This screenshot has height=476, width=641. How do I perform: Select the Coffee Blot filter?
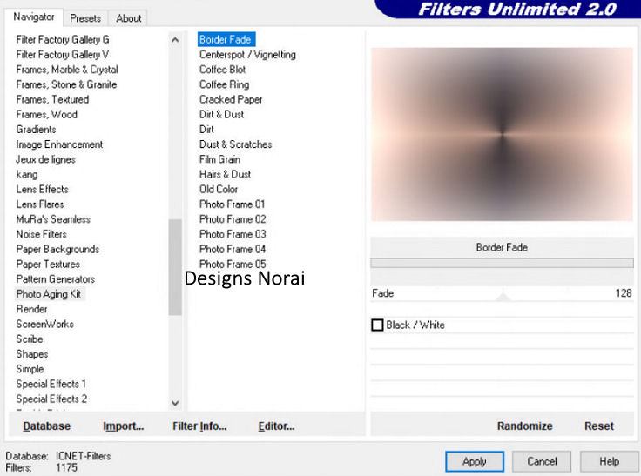[x=222, y=70]
